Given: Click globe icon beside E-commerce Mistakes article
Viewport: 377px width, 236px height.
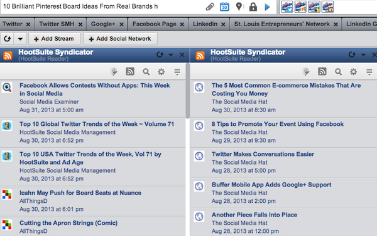Looking at the screenshot, I should point(199,87).
